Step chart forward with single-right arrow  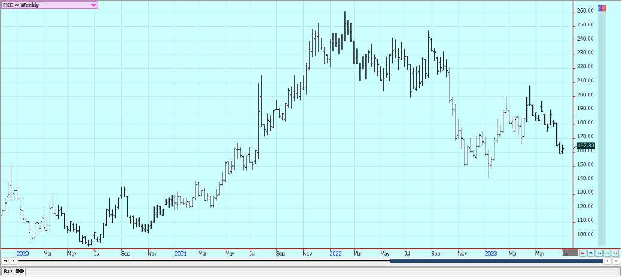tap(608, 261)
